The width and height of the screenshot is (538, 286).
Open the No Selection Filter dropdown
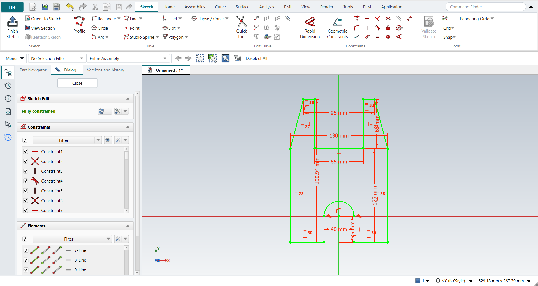(57, 58)
